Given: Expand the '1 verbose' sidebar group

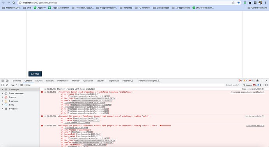Looking at the screenshot, I should coord(3,109).
